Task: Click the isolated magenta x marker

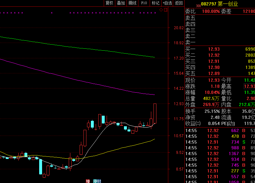Action: click(x=52, y=13)
